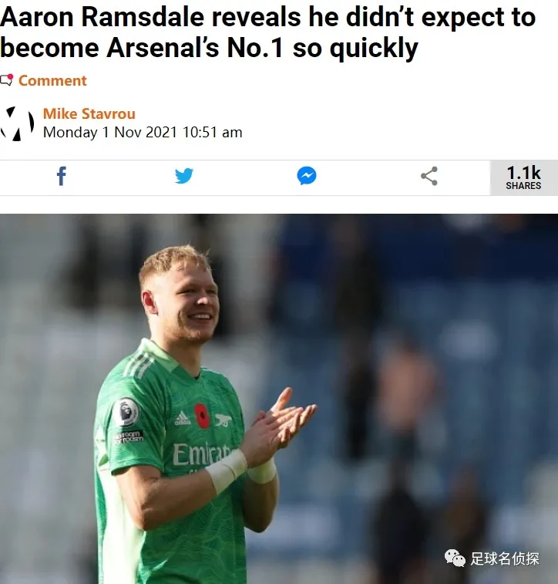Image resolution: width=558 pixels, height=584 pixels.
Task: Click the Emirates sponsor text on the shirt
Action: click(x=203, y=454)
